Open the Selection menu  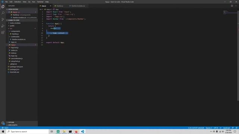pyautogui.click(x=18, y=2)
